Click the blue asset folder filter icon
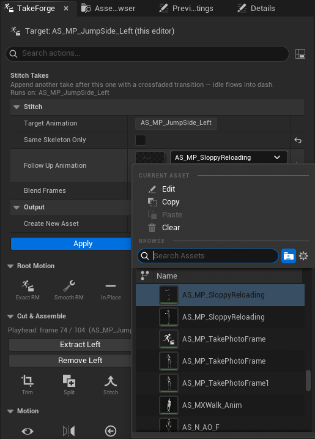Viewport: 315px width, 439px height. 289,256
